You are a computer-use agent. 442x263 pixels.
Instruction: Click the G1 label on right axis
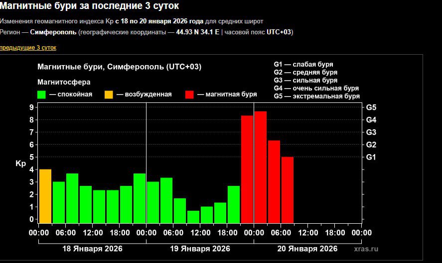[371, 157]
